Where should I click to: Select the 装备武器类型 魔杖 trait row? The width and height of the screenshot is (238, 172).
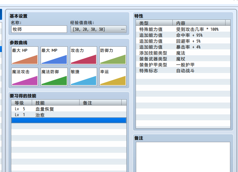(183, 59)
